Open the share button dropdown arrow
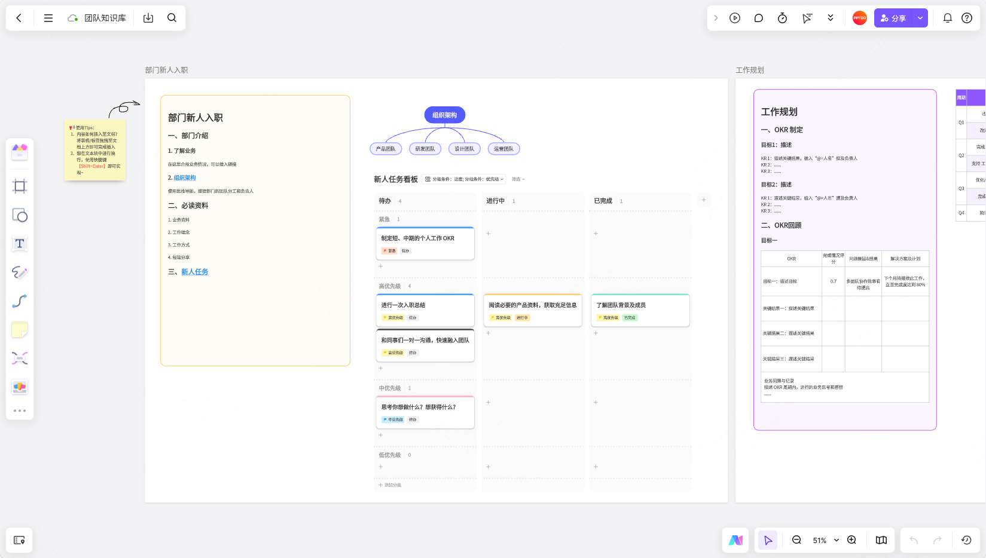Screen dimensions: 986x558 [x=920, y=18]
